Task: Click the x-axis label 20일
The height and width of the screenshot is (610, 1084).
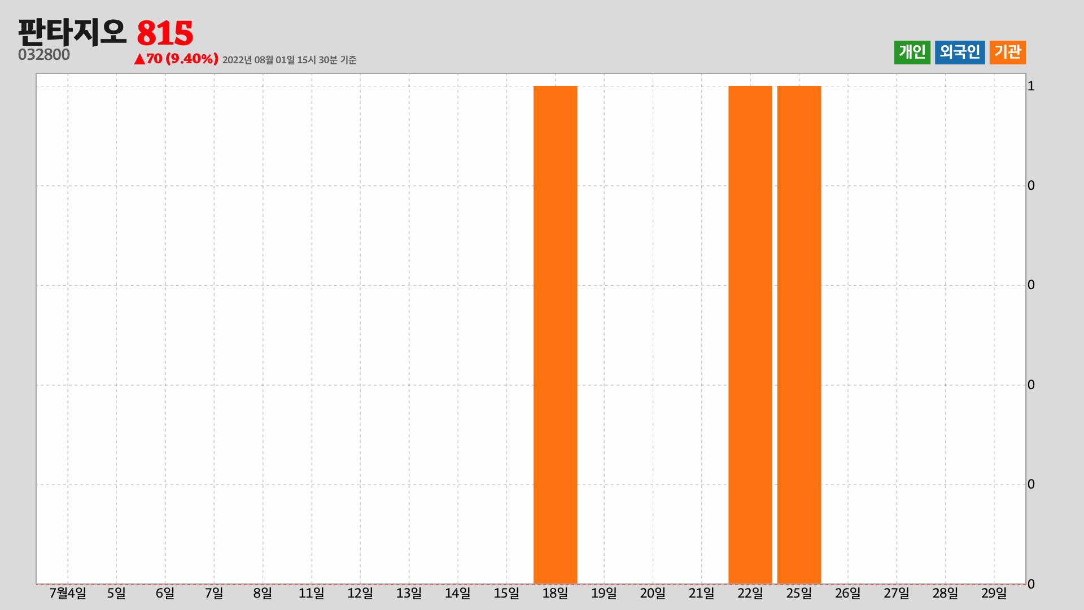Action: pos(653,593)
